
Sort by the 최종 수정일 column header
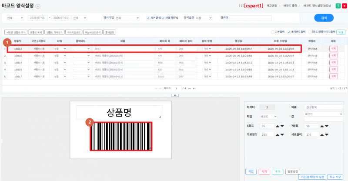point(281,41)
